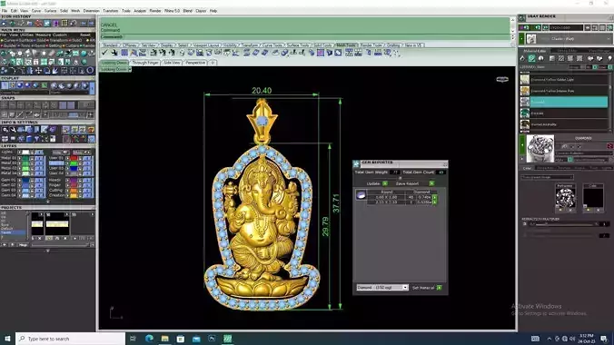Image resolution: width=614 pixels, height=345 pixels.
Task: Click the forward arrow in Icon History
Action: pos(91,23)
